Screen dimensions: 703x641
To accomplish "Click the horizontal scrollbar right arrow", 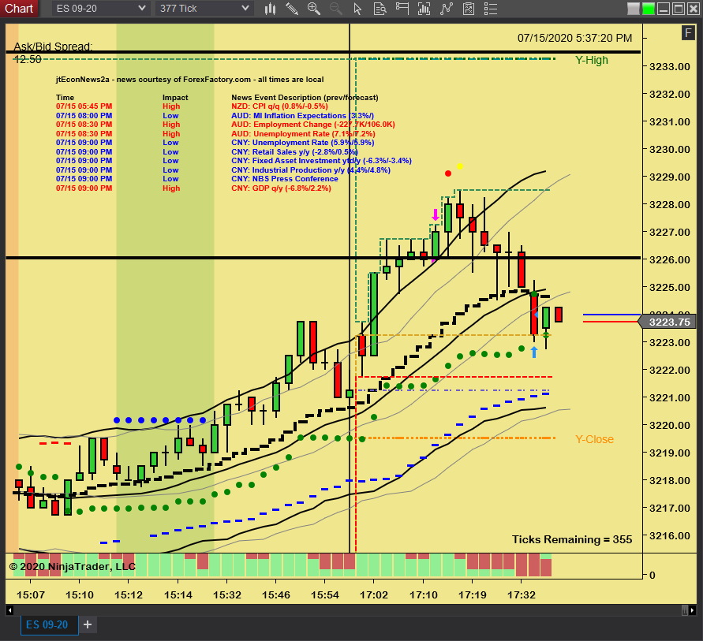I will [693, 610].
